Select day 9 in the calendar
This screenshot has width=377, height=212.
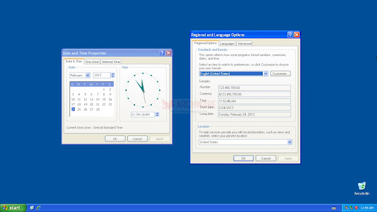[x=110, y=94]
